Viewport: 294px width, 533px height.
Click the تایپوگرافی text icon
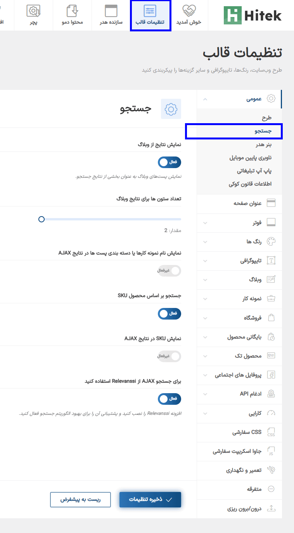point(272,261)
